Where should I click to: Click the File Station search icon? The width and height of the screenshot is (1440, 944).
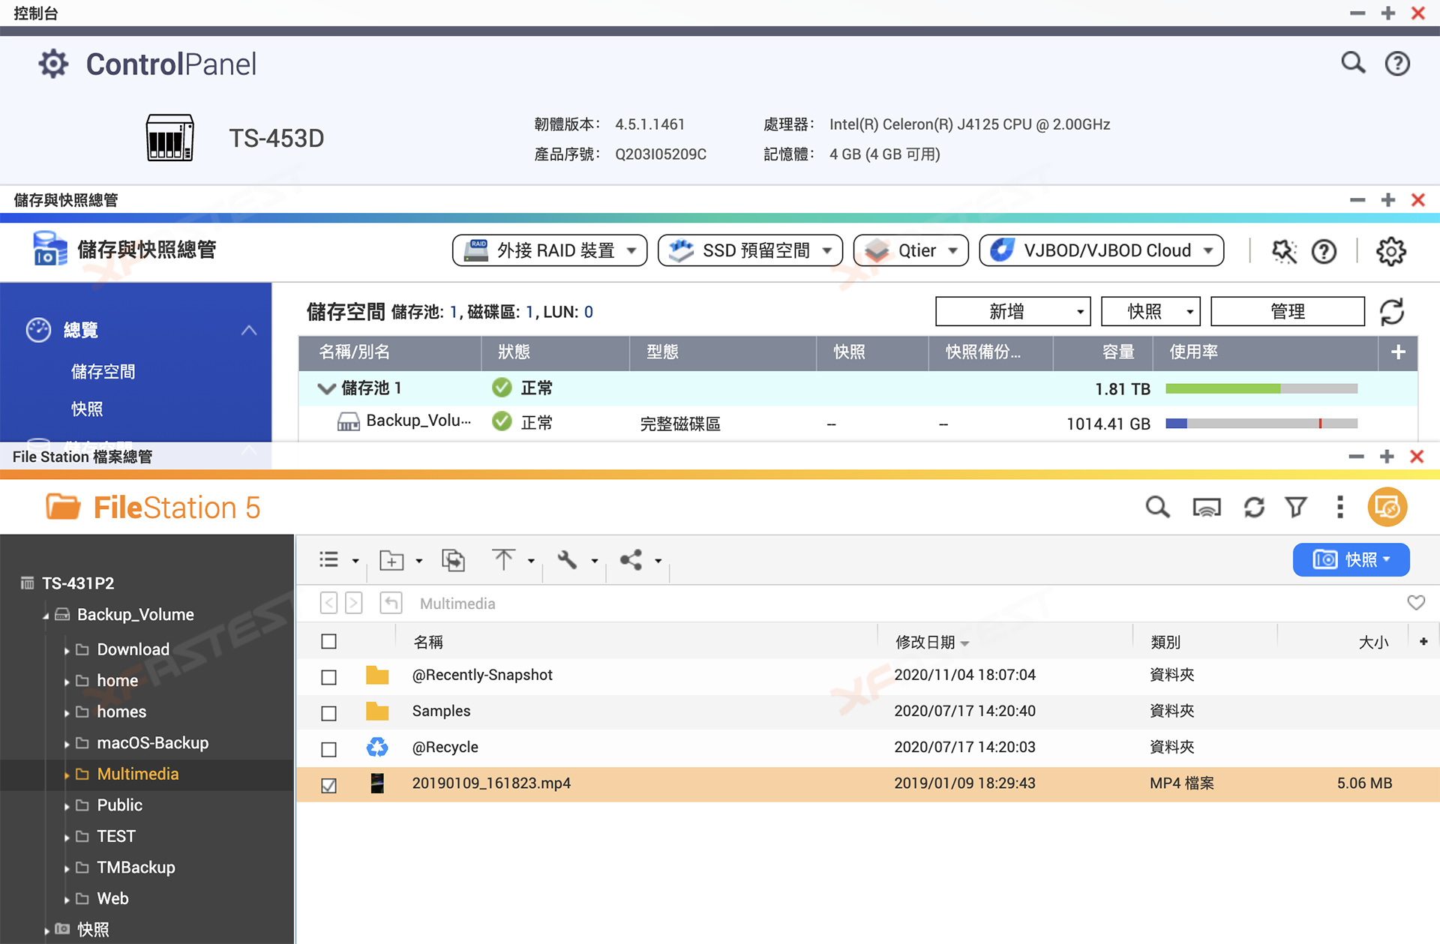pos(1157,508)
